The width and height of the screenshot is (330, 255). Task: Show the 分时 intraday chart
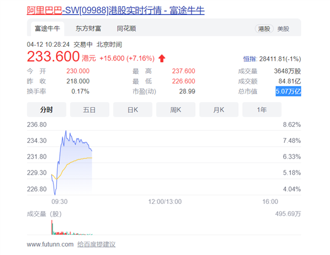(x=46, y=110)
